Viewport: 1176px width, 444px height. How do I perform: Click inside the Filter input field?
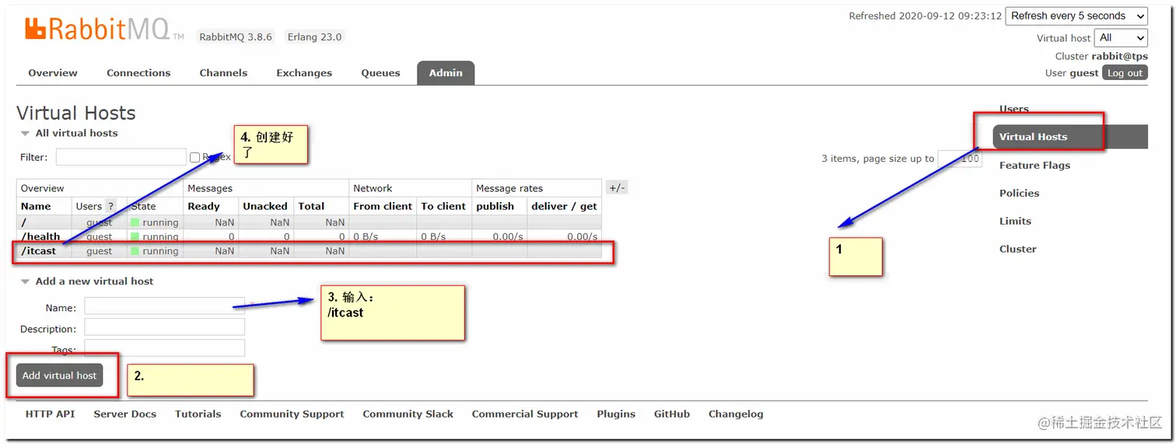point(121,157)
